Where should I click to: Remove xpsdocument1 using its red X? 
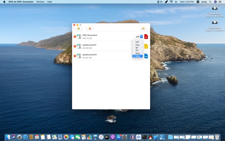click(75, 46)
